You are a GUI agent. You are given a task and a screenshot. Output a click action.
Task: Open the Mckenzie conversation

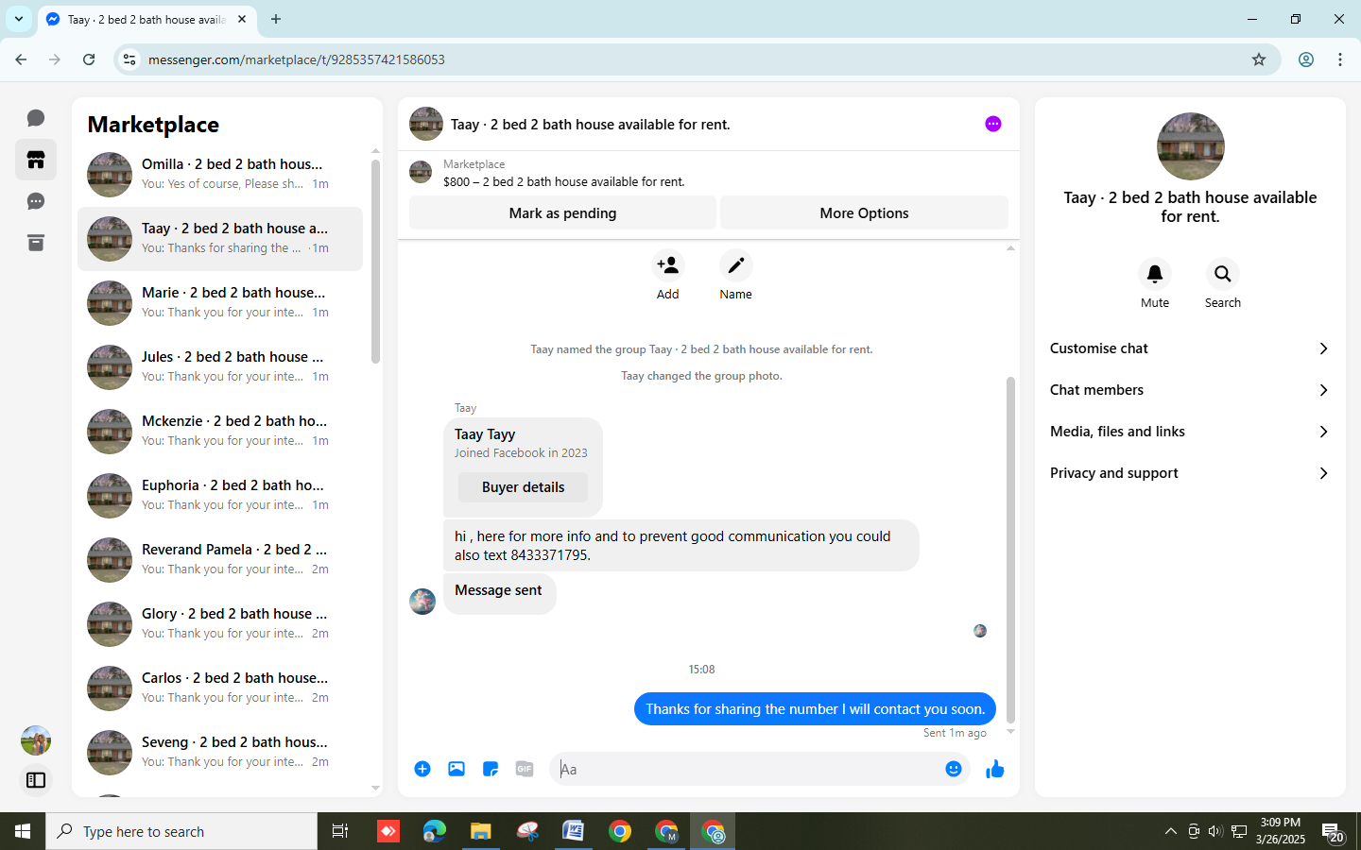[220, 432]
